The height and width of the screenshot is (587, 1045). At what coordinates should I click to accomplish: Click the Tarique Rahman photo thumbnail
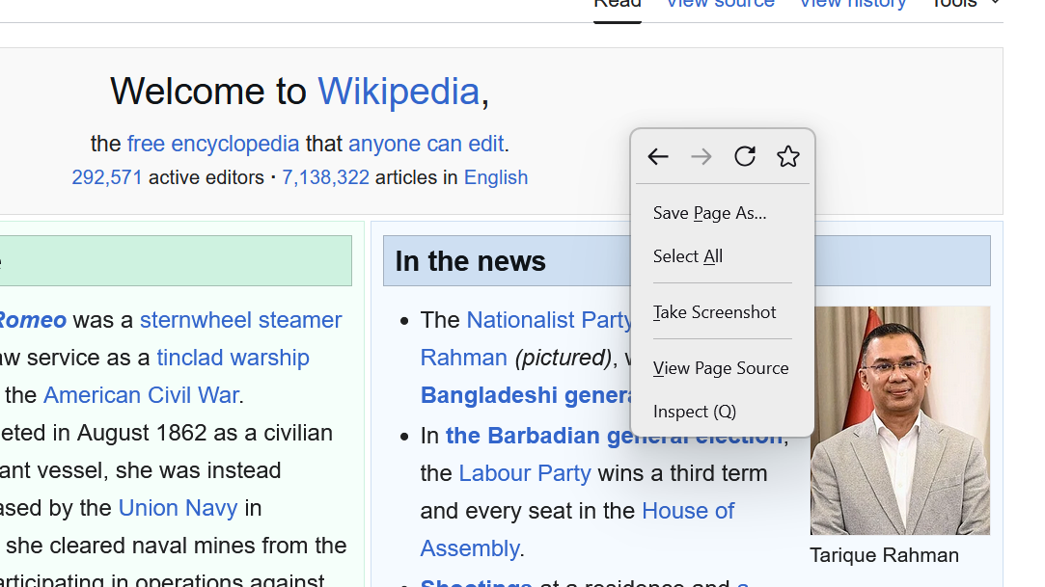899,420
